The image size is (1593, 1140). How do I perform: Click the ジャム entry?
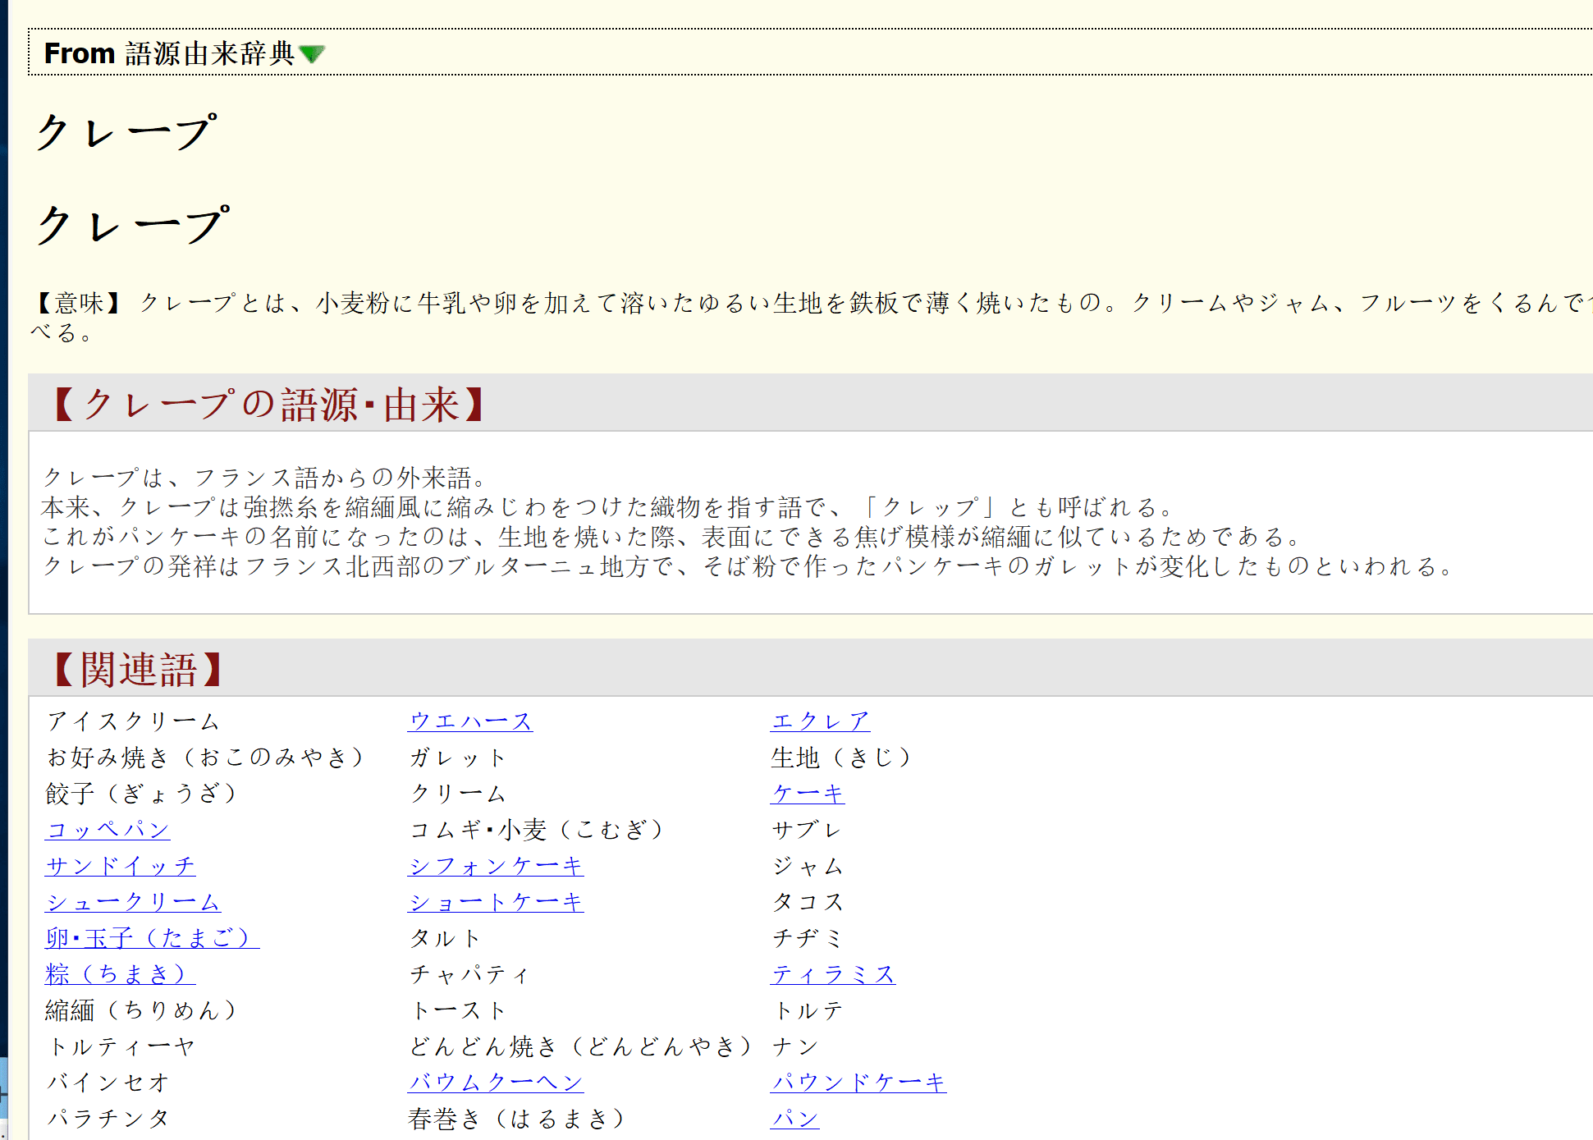[807, 866]
